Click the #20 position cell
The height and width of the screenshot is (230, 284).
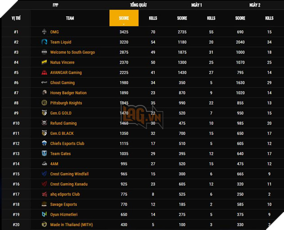16,225
